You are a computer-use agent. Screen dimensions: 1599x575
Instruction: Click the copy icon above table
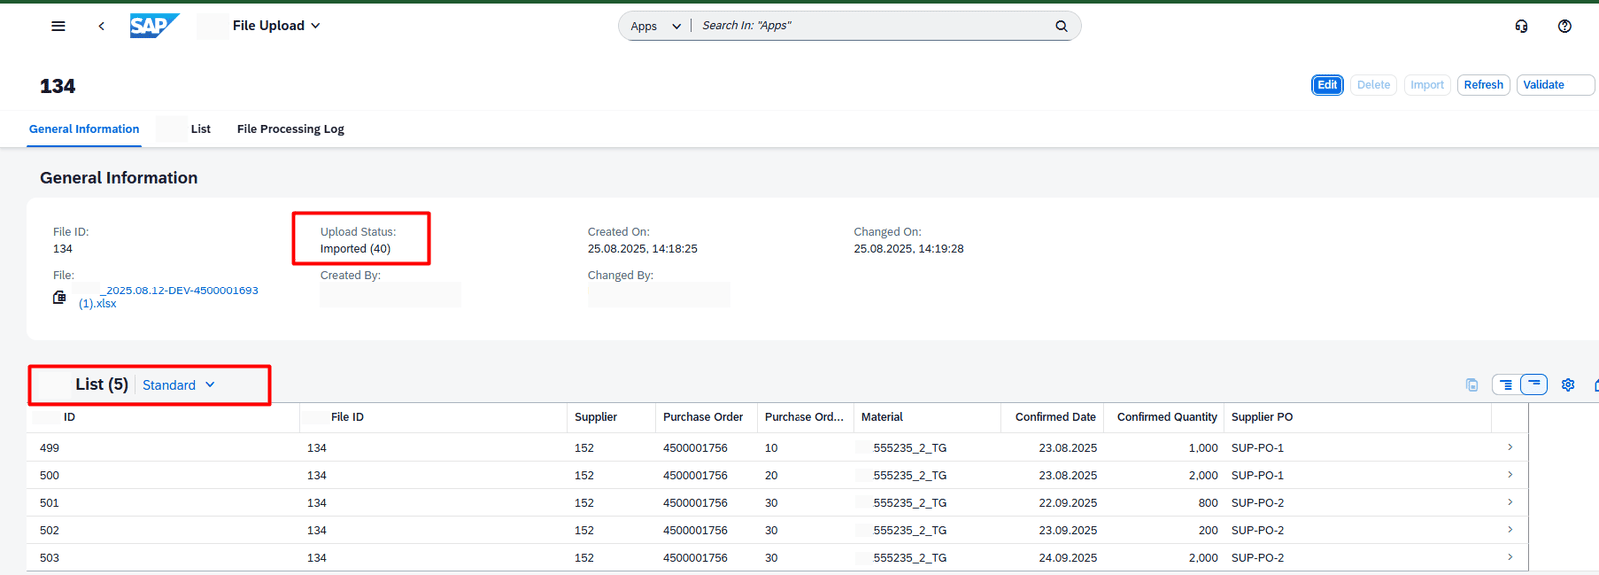[x=1472, y=385]
